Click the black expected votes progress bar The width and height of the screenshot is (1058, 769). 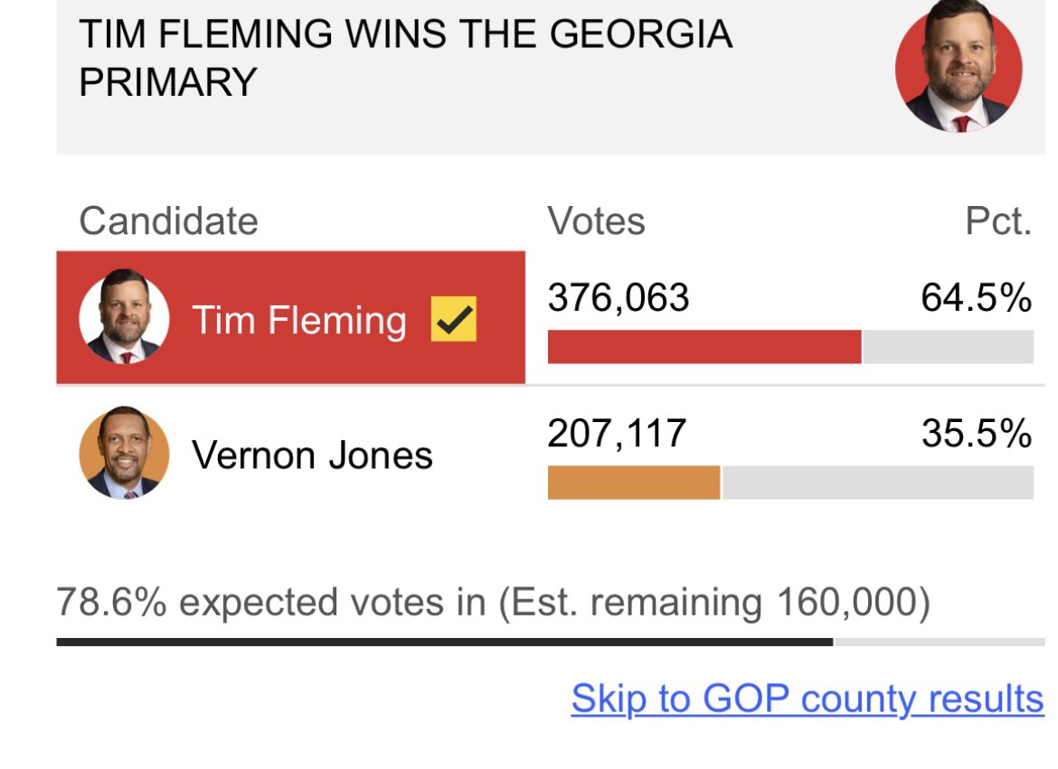click(445, 642)
